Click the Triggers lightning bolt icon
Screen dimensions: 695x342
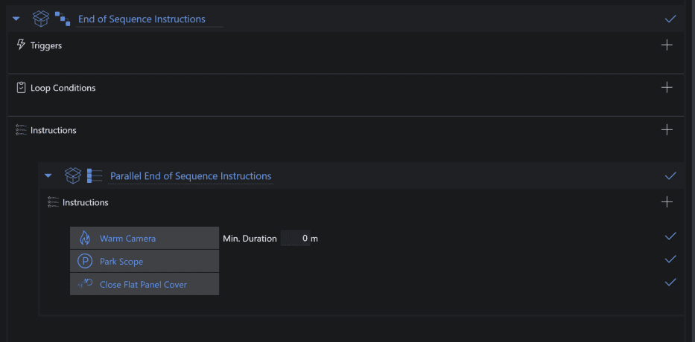pos(20,45)
